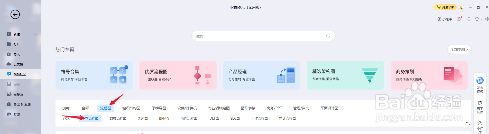This screenshot has height=134, width=489.
Task: Click the 打开 folder icon
Action: pos(9,44)
